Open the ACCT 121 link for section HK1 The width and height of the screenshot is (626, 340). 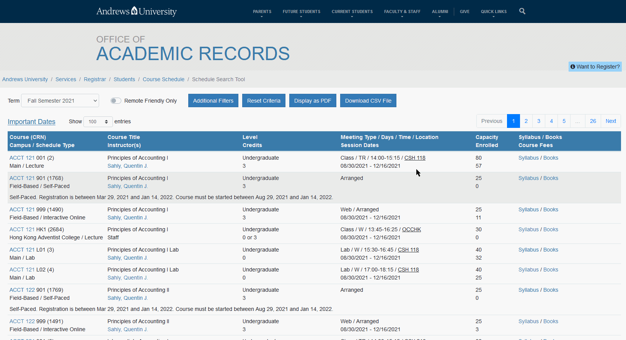click(22, 229)
